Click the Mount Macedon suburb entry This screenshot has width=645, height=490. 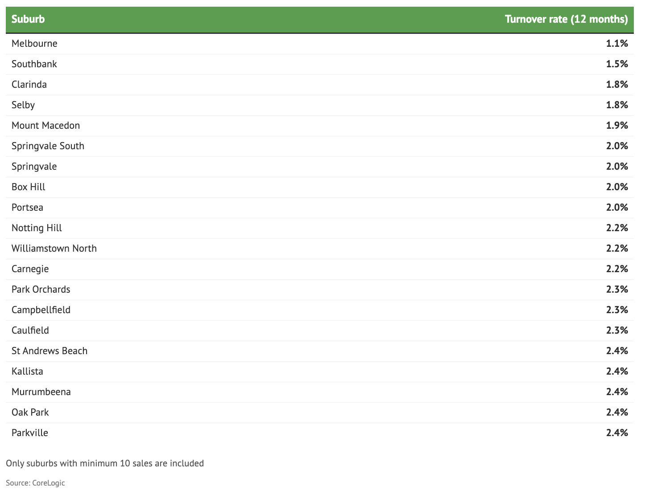point(45,126)
